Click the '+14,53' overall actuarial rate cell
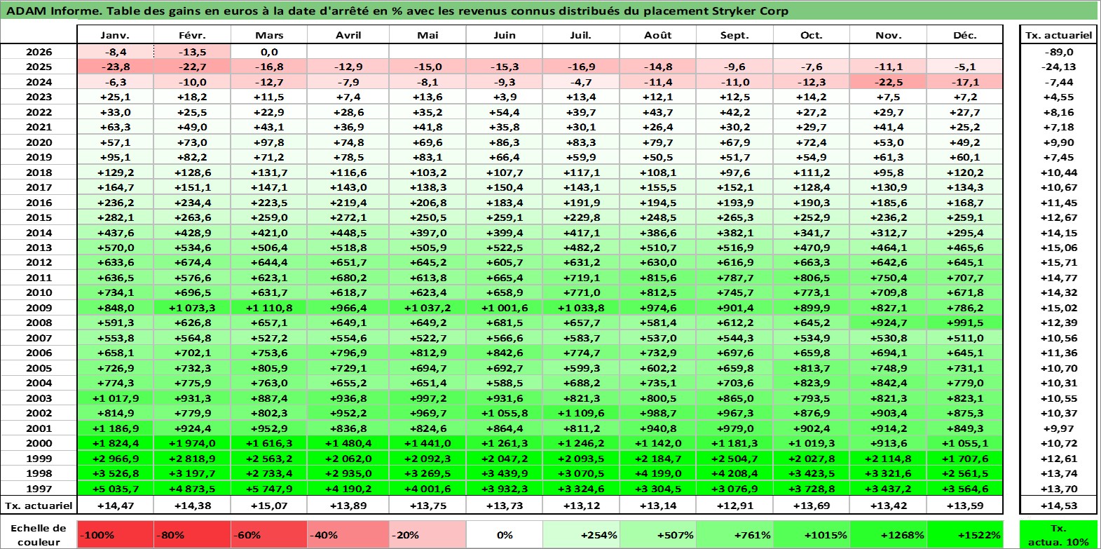 (x=1059, y=506)
